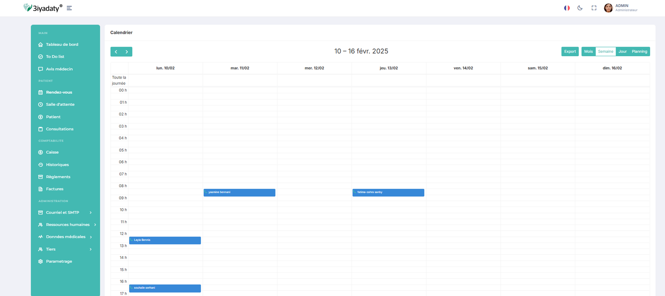This screenshot has height=296, width=665.
Task: Select the Jour calendar view
Action: 622,52
